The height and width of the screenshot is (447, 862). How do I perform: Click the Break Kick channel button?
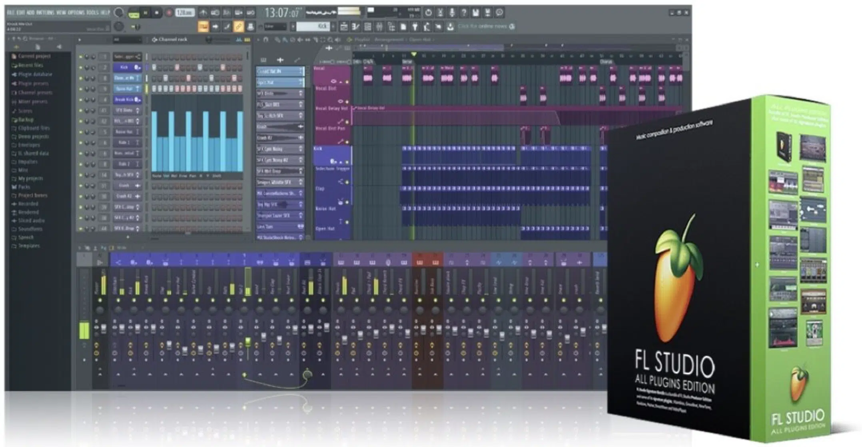(128, 100)
